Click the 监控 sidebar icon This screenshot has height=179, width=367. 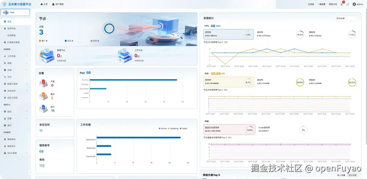click(5, 111)
